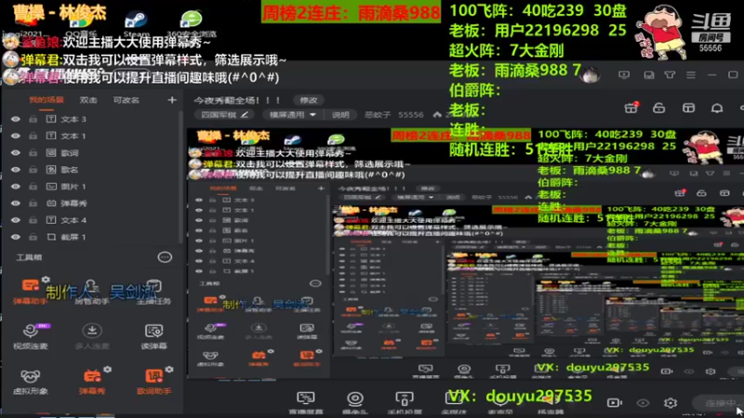Click the outermost source list vertical scrollbar
Screen dimensions: 744x418
pos(180,176)
